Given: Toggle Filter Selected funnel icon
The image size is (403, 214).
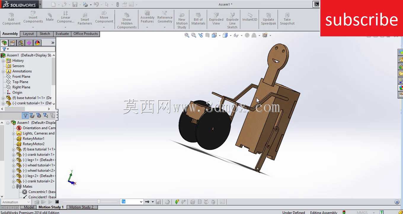Looking at the screenshot, I should [46, 116].
